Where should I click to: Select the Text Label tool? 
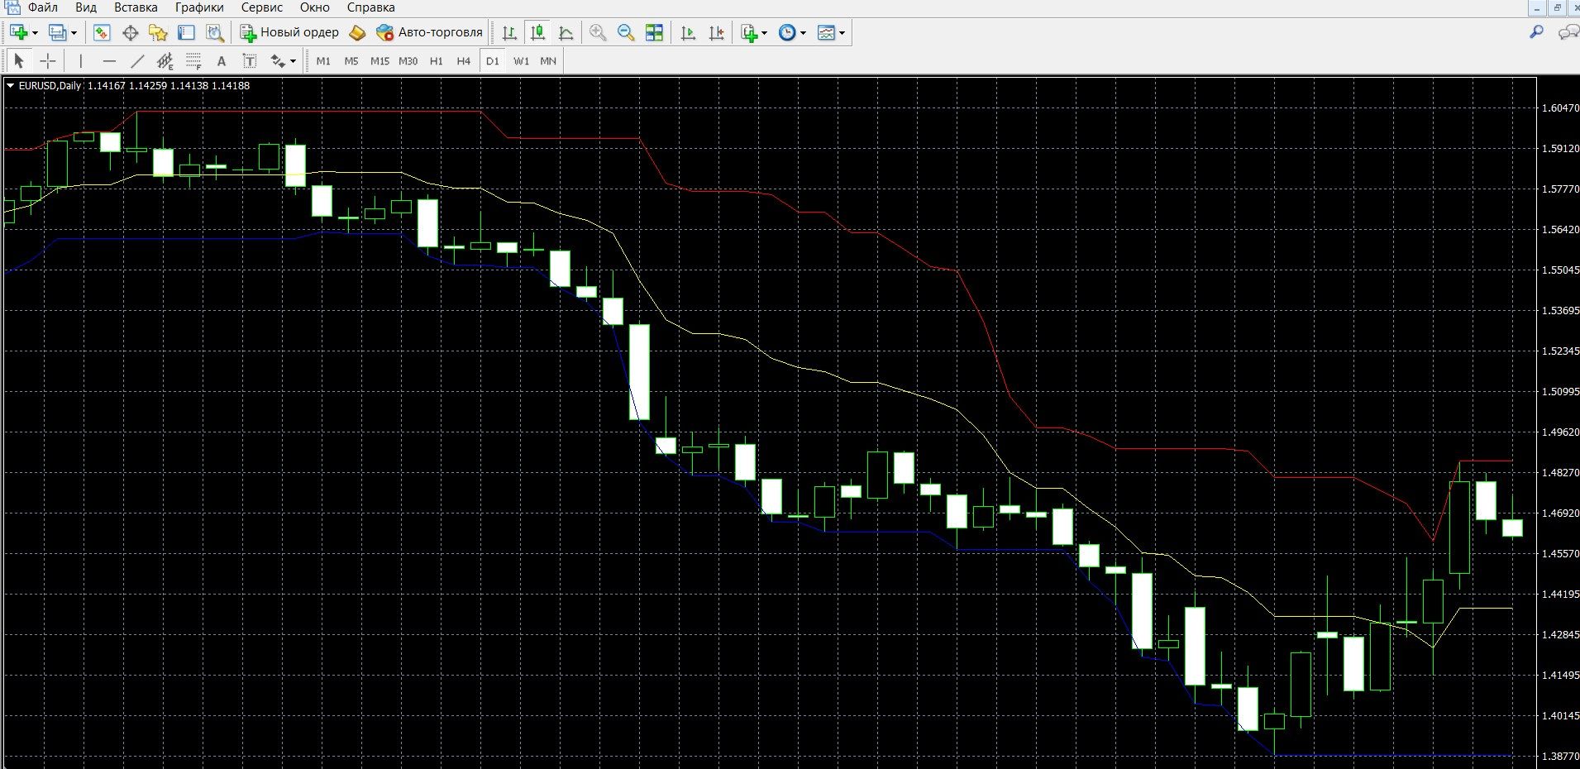(x=250, y=61)
